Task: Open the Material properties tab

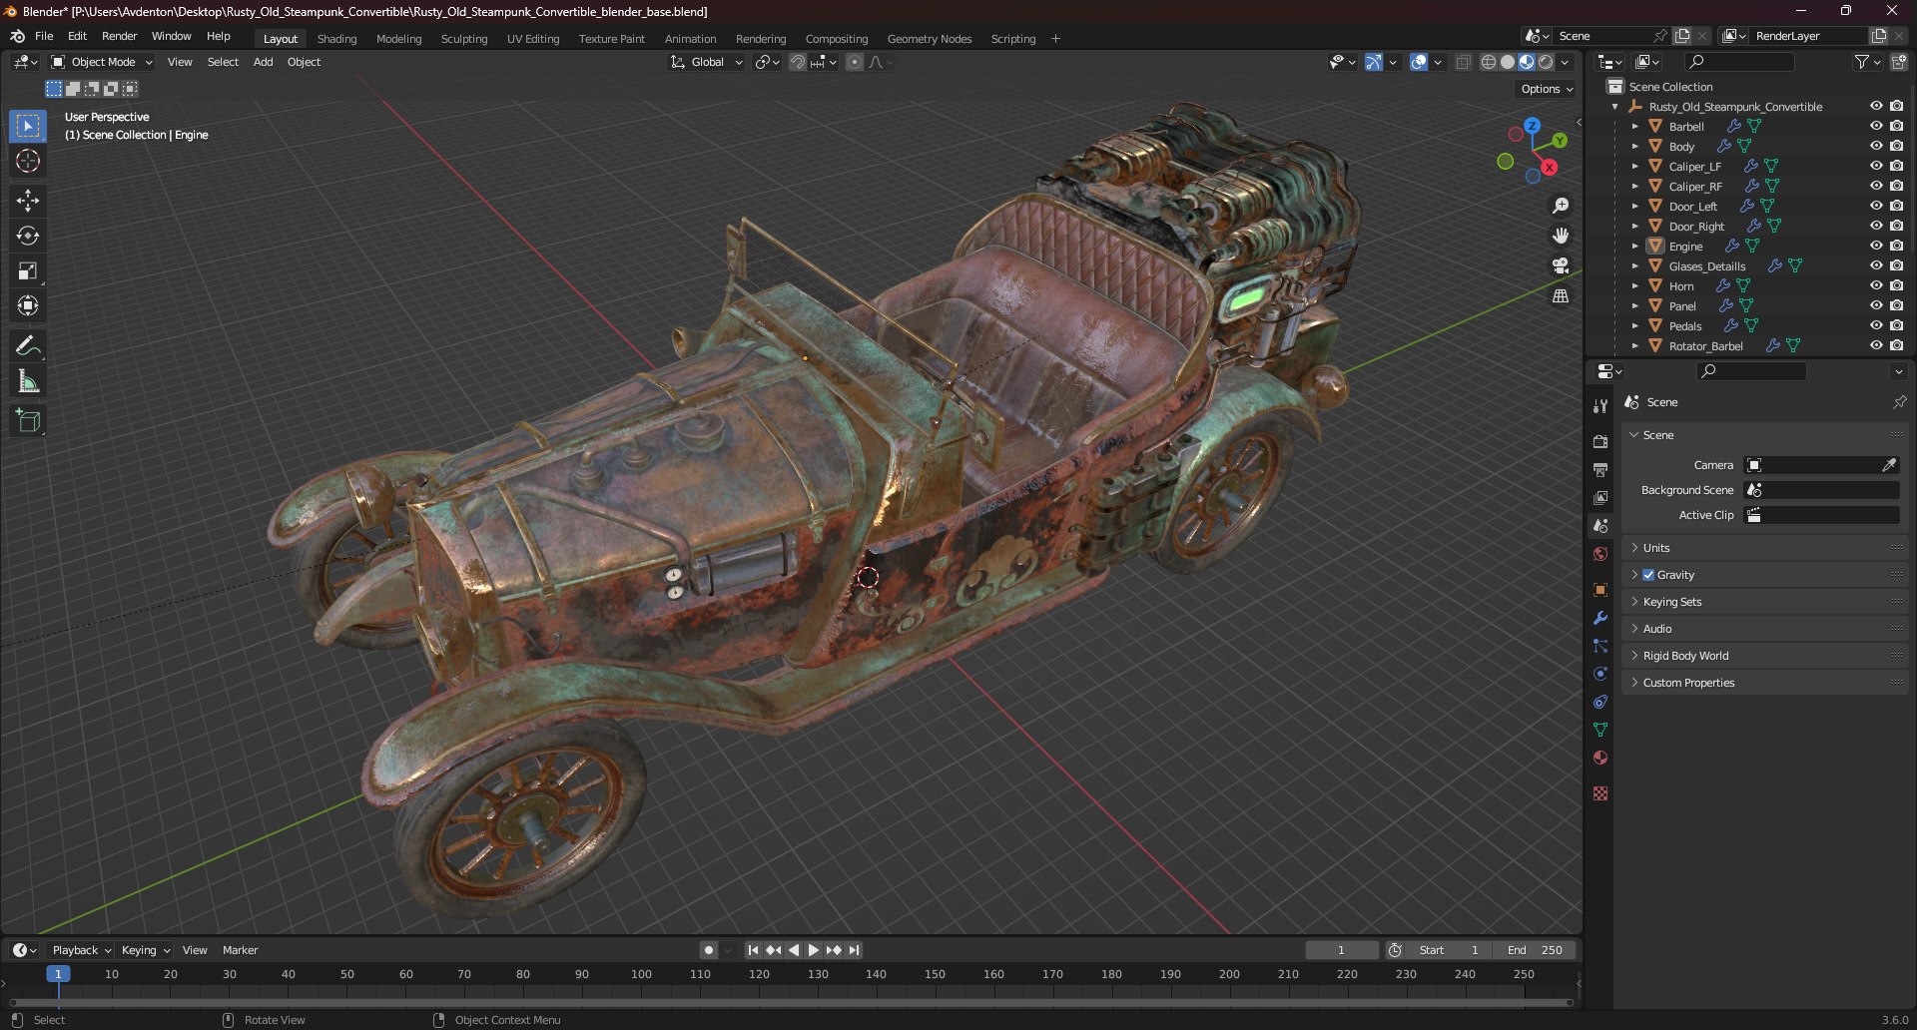Action: [1600, 758]
